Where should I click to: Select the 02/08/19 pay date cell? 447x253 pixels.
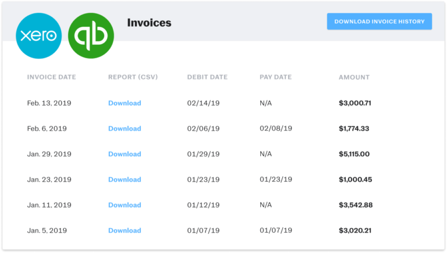point(276,129)
